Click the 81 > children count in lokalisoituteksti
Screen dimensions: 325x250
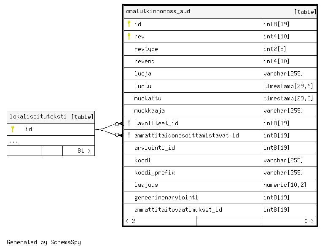[x=83, y=151]
